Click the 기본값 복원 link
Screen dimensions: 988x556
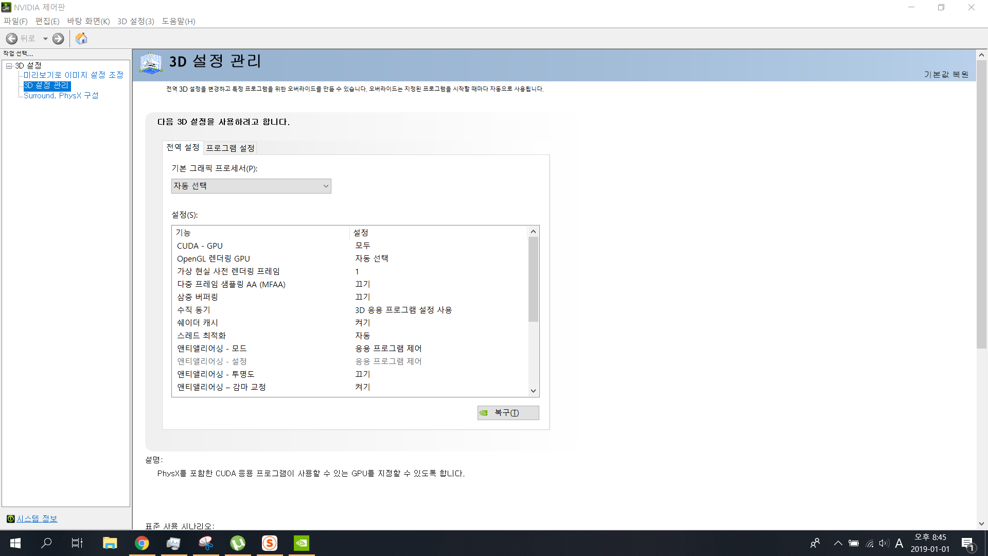click(946, 74)
